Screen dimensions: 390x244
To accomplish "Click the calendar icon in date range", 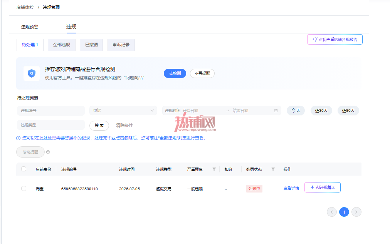I will (276, 111).
